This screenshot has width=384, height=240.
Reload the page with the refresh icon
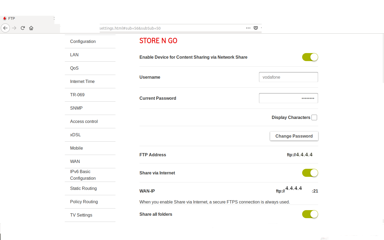[23, 28]
